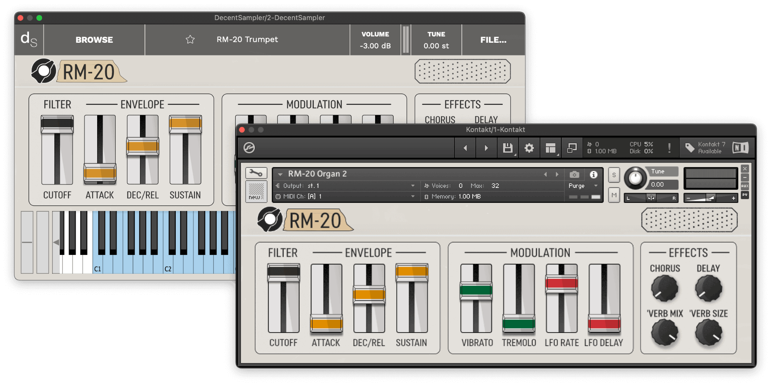Click the Kontakt toolbar previous arrow button
Viewport: 771px width, 385px height.
click(465, 148)
